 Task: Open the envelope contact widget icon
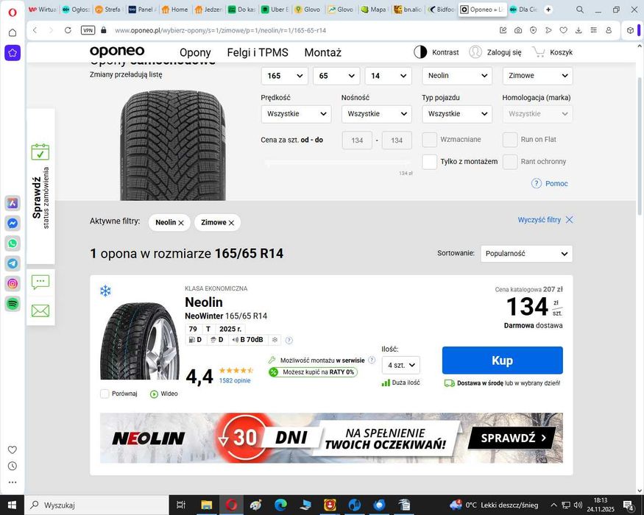pyautogui.click(x=40, y=311)
